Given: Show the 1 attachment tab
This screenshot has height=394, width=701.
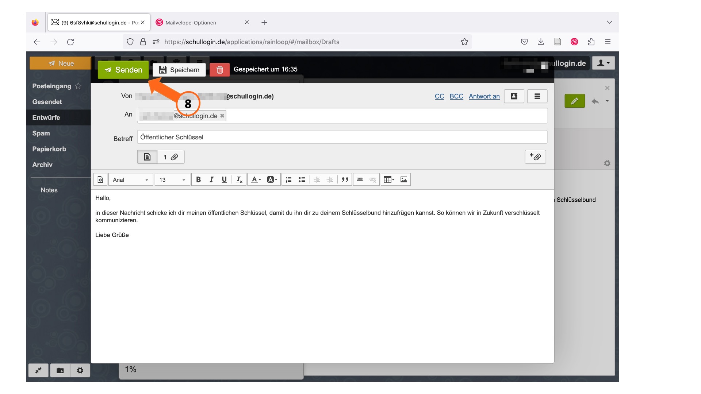Looking at the screenshot, I should 171,157.
